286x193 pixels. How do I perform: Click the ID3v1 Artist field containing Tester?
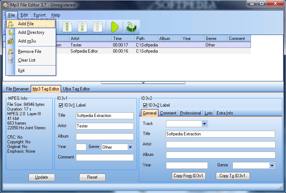pos(105,126)
